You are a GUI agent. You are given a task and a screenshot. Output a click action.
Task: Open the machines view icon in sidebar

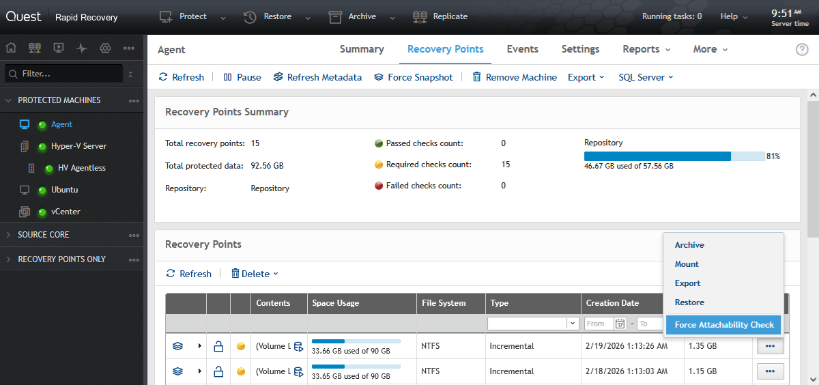click(35, 48)
